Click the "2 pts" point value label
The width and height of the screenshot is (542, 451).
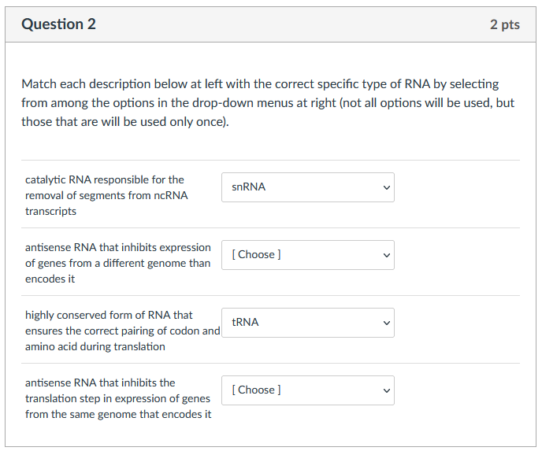pos(504,24)
